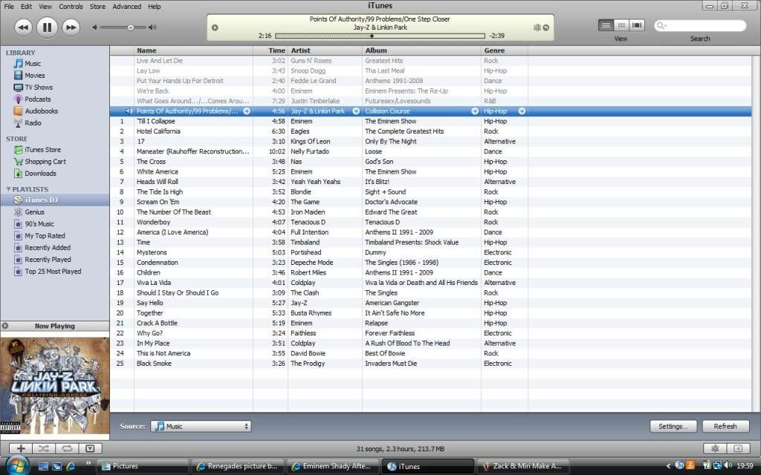The width and height of the screenshot is (761, 475).
Task: Sort songs by the Album column
Action: pyautogui.click(x=421, y=50)
